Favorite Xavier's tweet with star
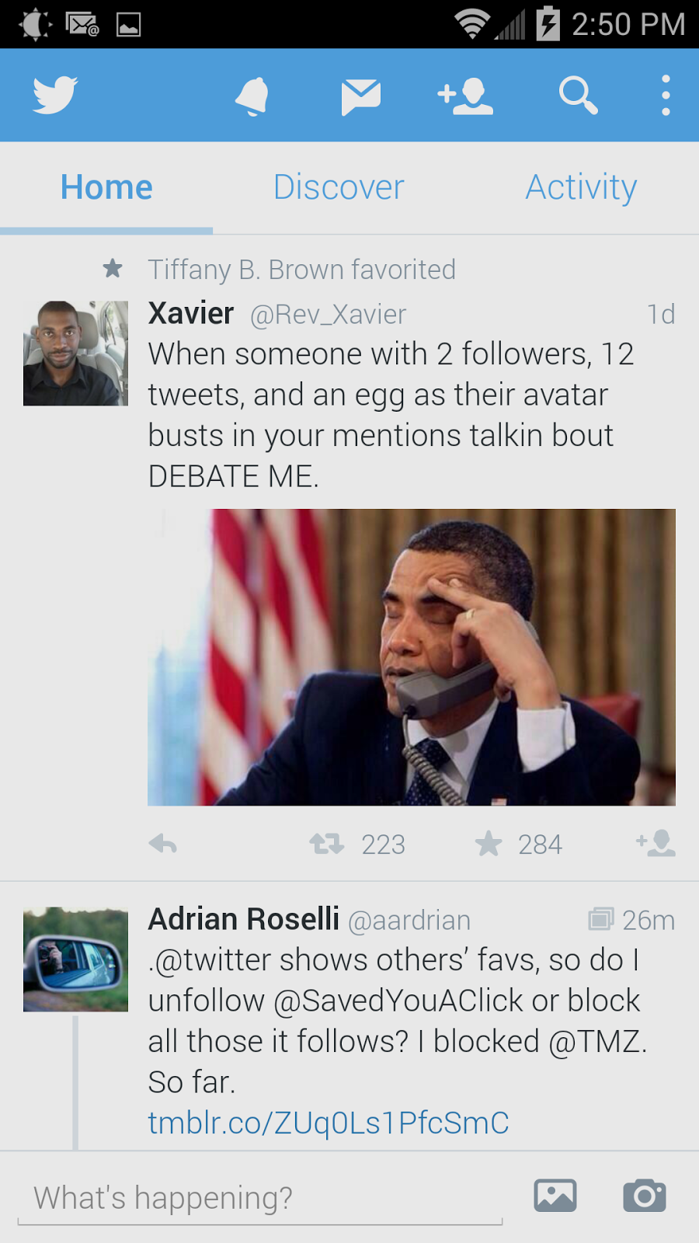The width and height of the screenshot is (699, 1243). (489, 844)
